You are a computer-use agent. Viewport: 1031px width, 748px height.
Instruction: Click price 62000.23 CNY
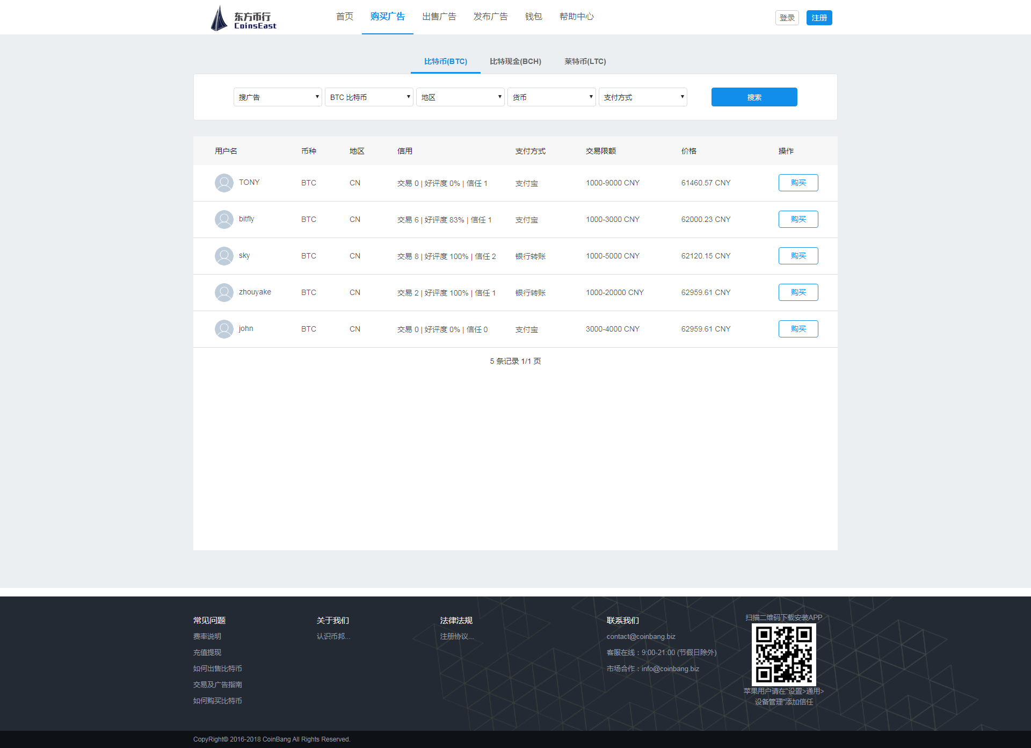706,219
